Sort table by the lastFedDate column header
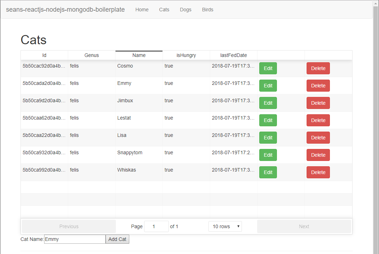Screen dimensions: 379x254 click(233, 55)
